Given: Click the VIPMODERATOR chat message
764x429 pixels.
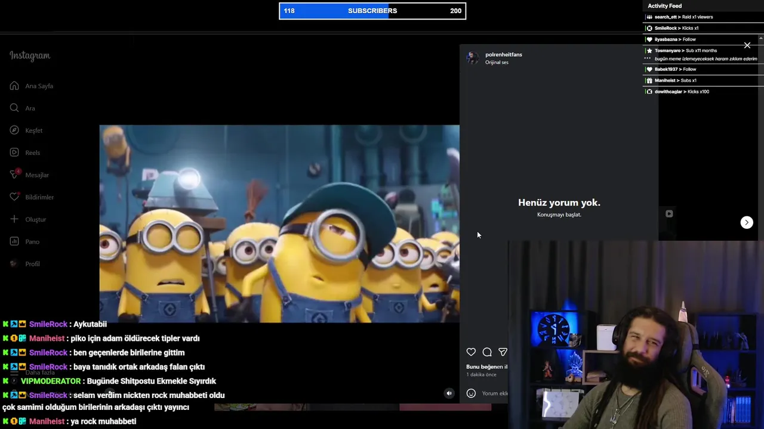Looking at the screenshot, I should coord(109,381).
